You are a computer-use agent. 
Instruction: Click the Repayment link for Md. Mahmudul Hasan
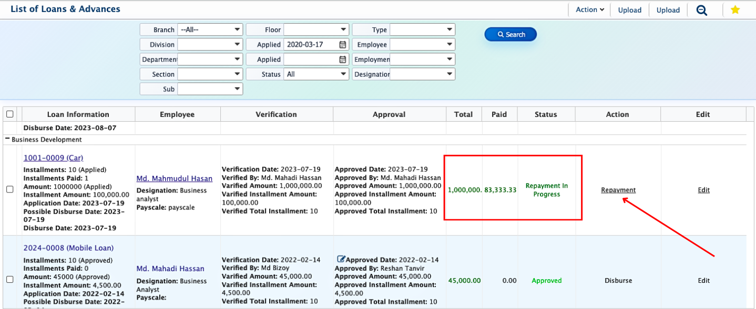click(x=618, y=190)
